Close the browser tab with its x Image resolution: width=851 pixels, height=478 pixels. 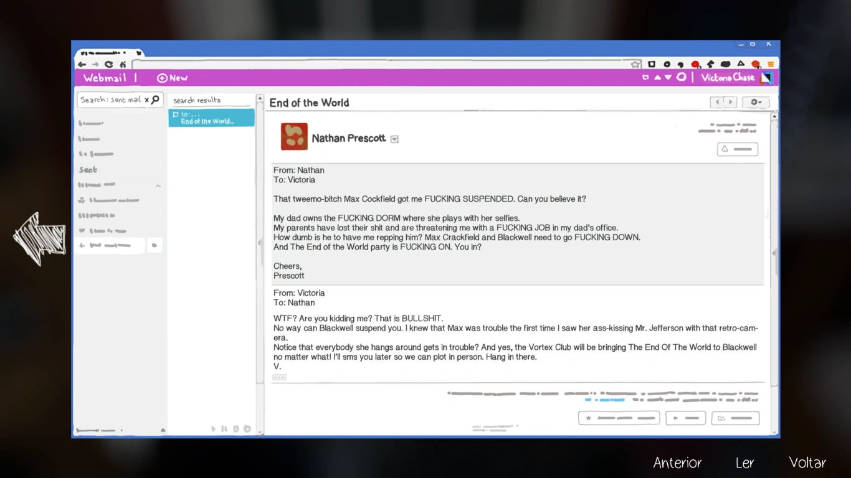138,54
